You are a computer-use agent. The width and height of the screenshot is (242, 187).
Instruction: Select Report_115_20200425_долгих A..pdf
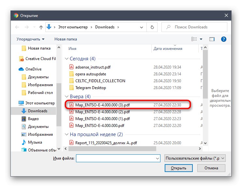106,143
